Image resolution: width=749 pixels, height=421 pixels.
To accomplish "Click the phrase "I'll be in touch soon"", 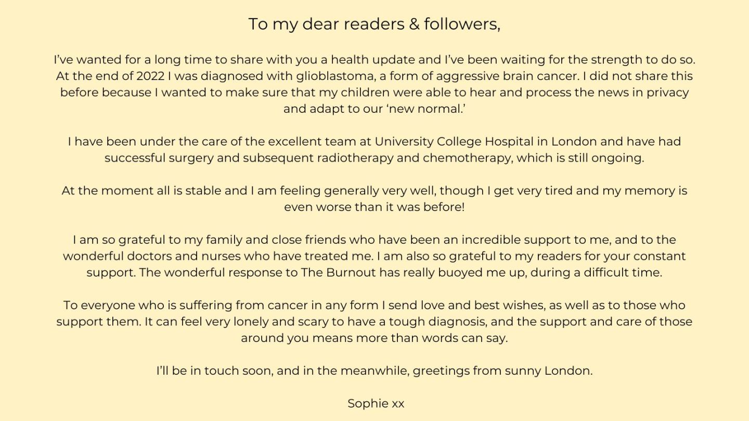I will click(x=213, y=371).
